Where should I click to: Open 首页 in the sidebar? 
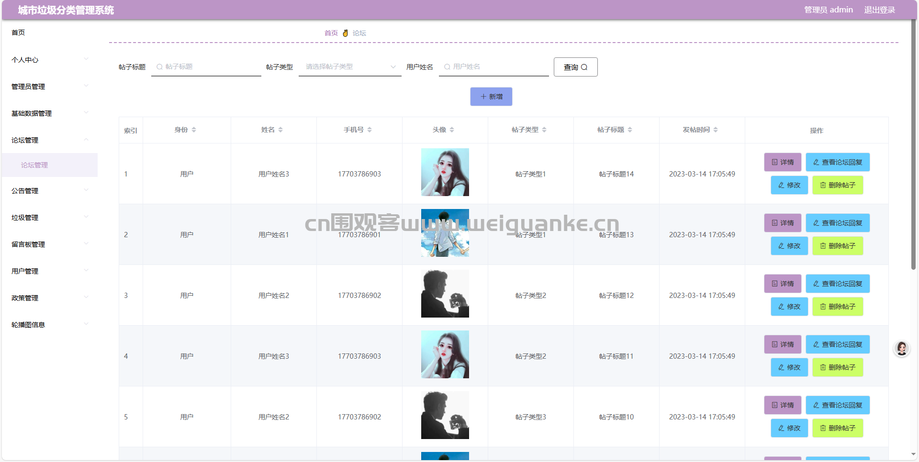(x=50, y=33)
